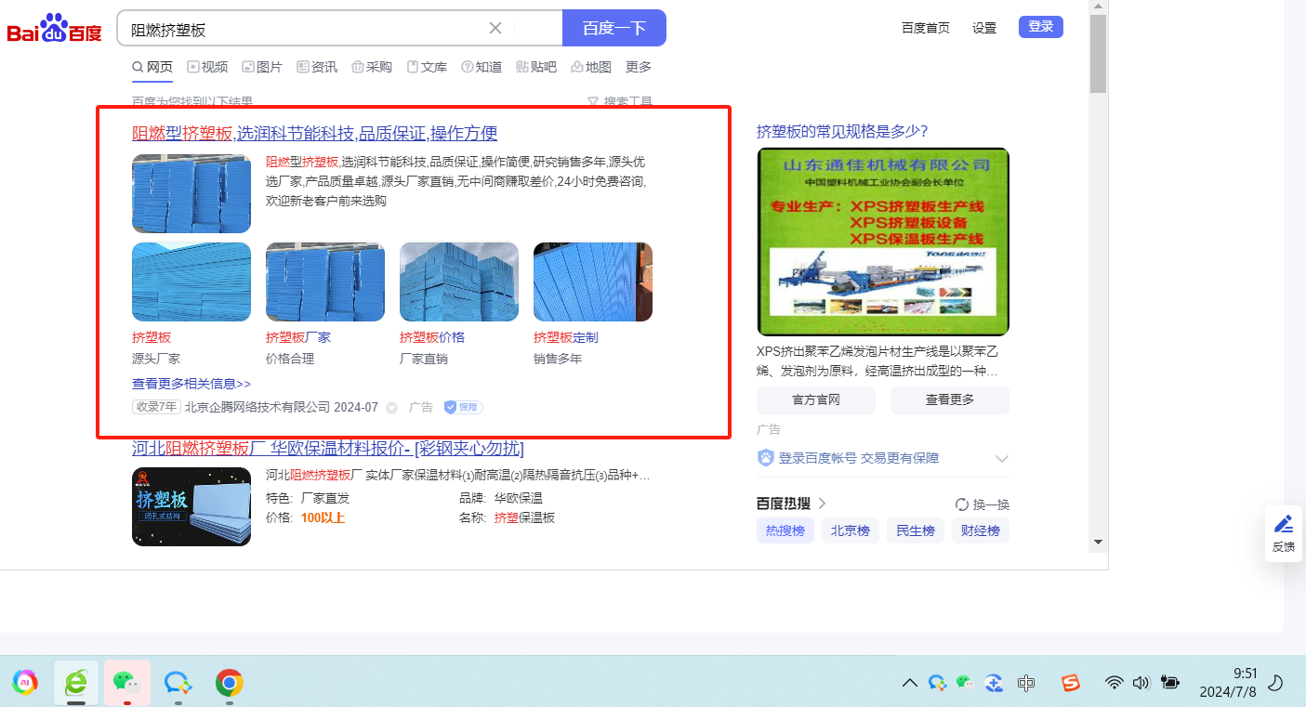Open the 地图 tab
The height and width of the screenshot is (707, 1306).
(591, 67)
